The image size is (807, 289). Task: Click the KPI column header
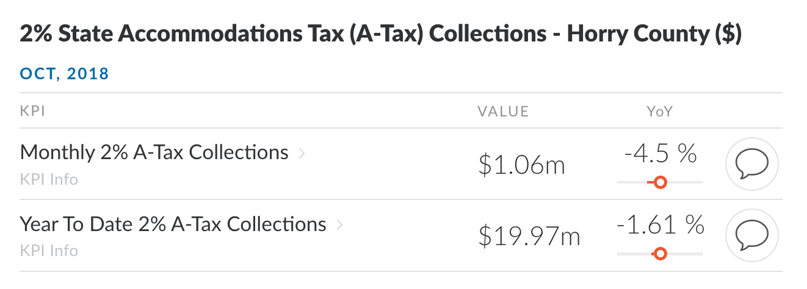pyautogui.click(x=33, y=111)
